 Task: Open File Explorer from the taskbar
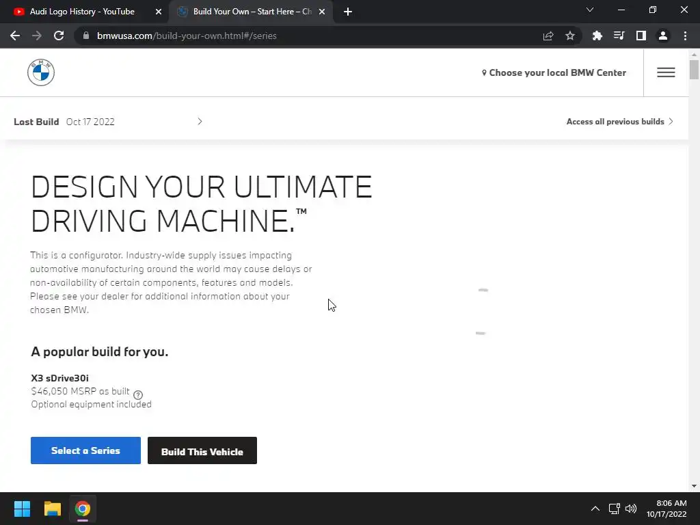pyautogui.click(x=52, y=509)
